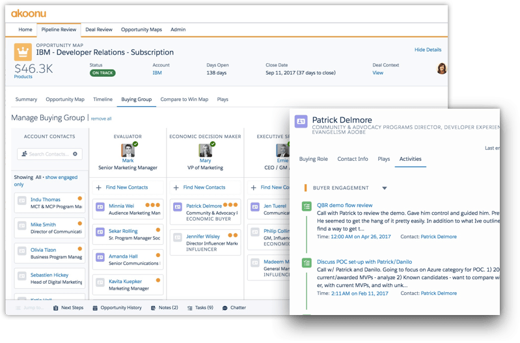Click the QBR demo flow review task icon

pos(307,206)
